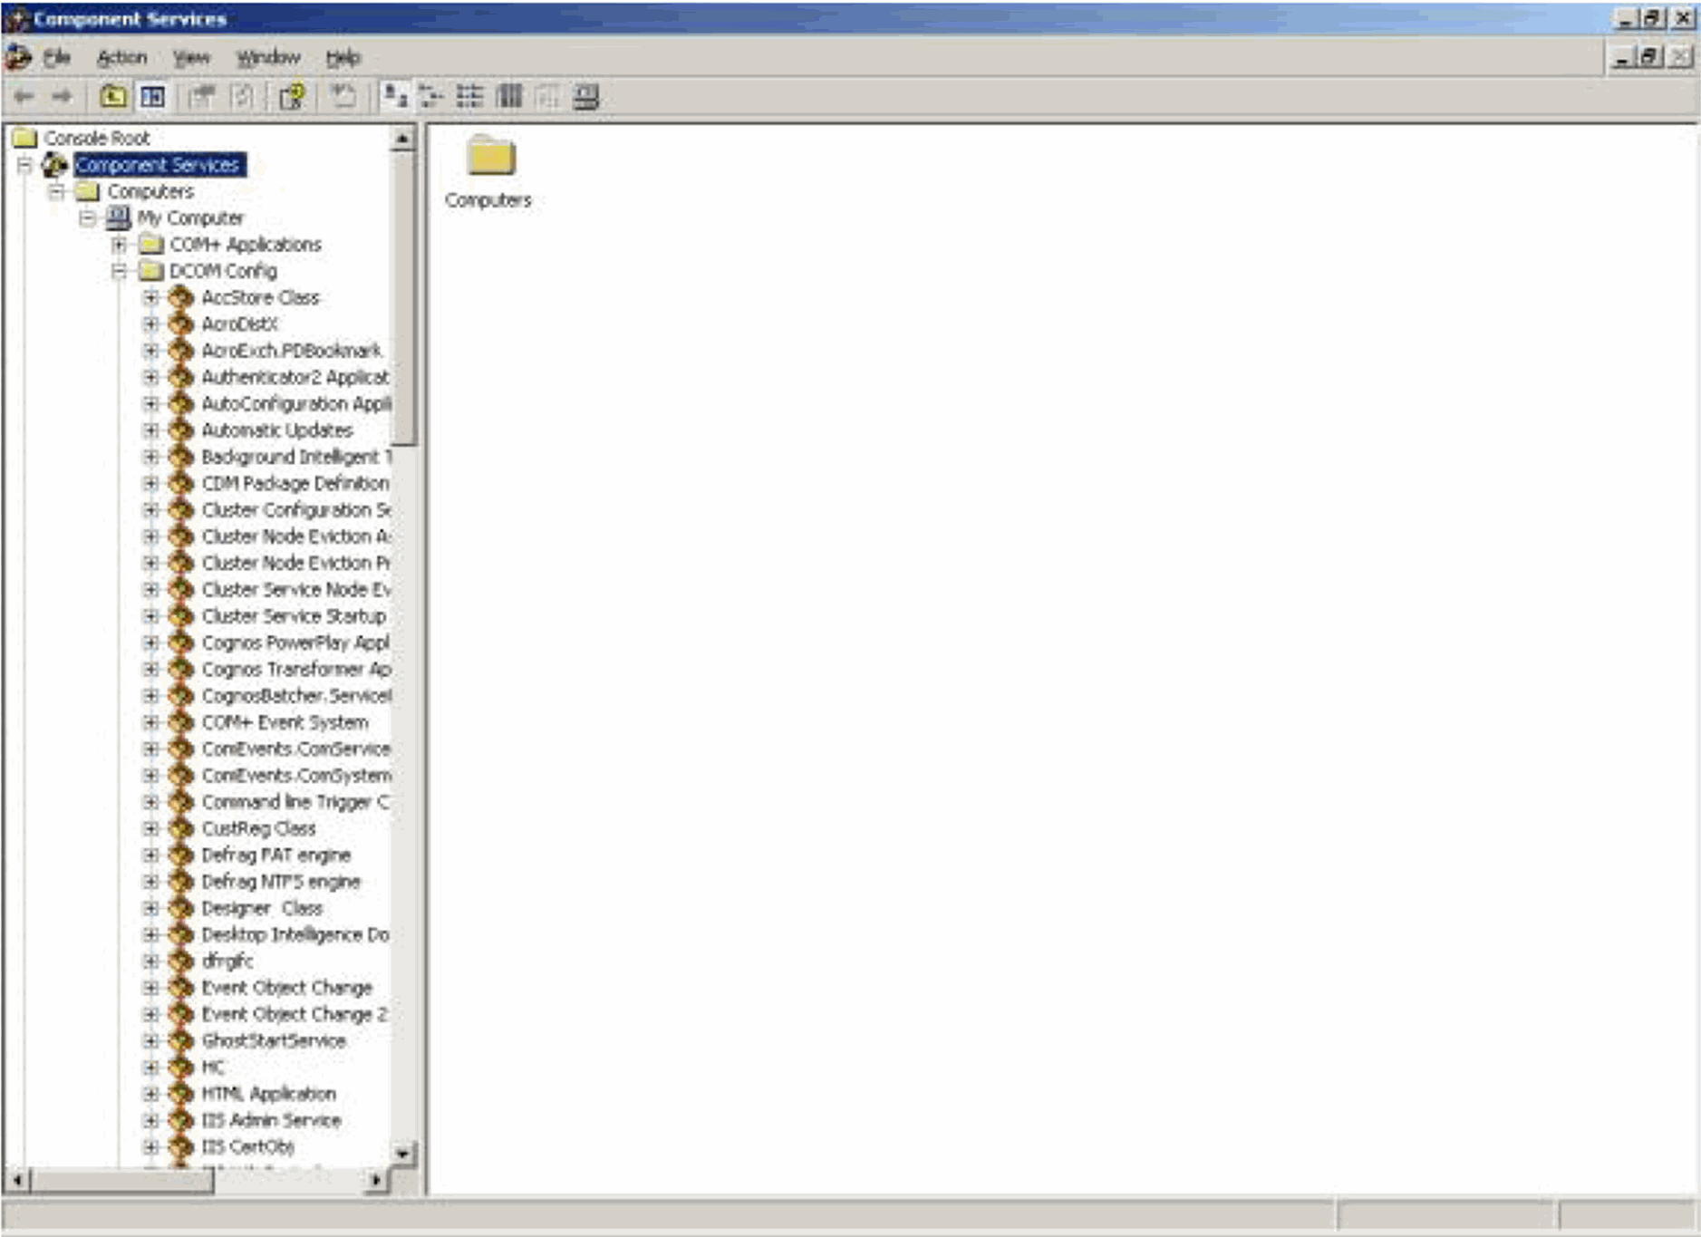Viewport: 1701px width, 1237px height.
Task: Click the COM+ Event System component icon
Action: [182, 722]
